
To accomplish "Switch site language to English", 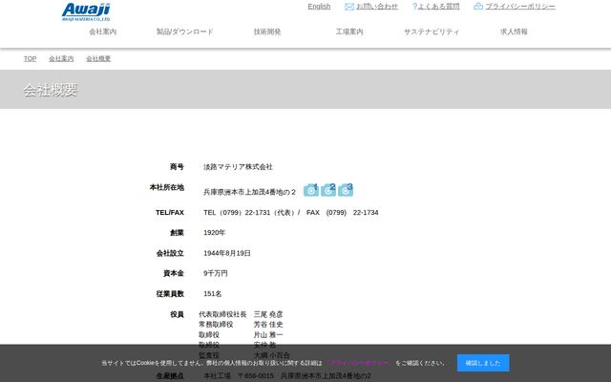I will [319, 7].
